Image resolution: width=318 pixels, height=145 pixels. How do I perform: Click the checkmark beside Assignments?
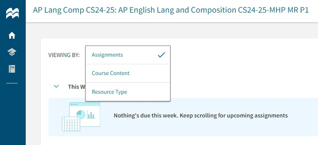click(x=161, y=55)
